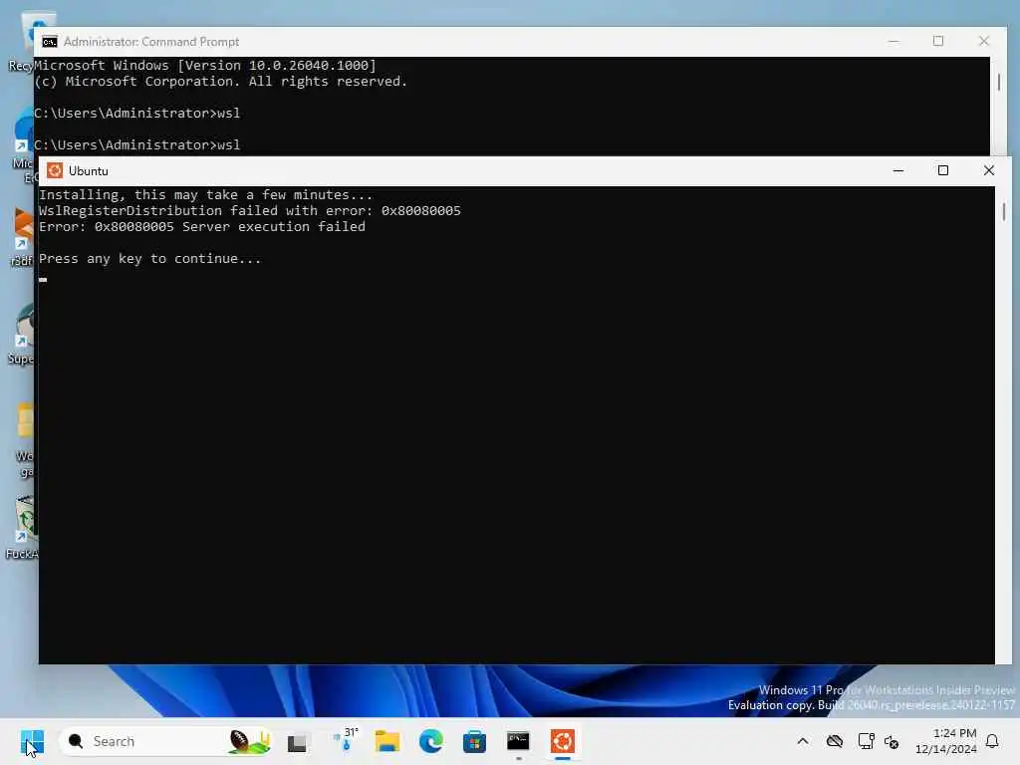
Task: Expand the system tray hidden icons chevron
Action: (x=803, y=741)
